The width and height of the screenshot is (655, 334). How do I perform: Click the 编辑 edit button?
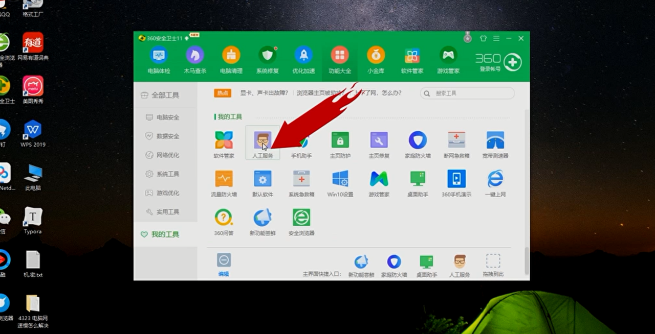click(224, 265)
